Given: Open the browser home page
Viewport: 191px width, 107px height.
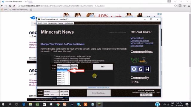Looking at the screenshot, I should pos(14,6).
